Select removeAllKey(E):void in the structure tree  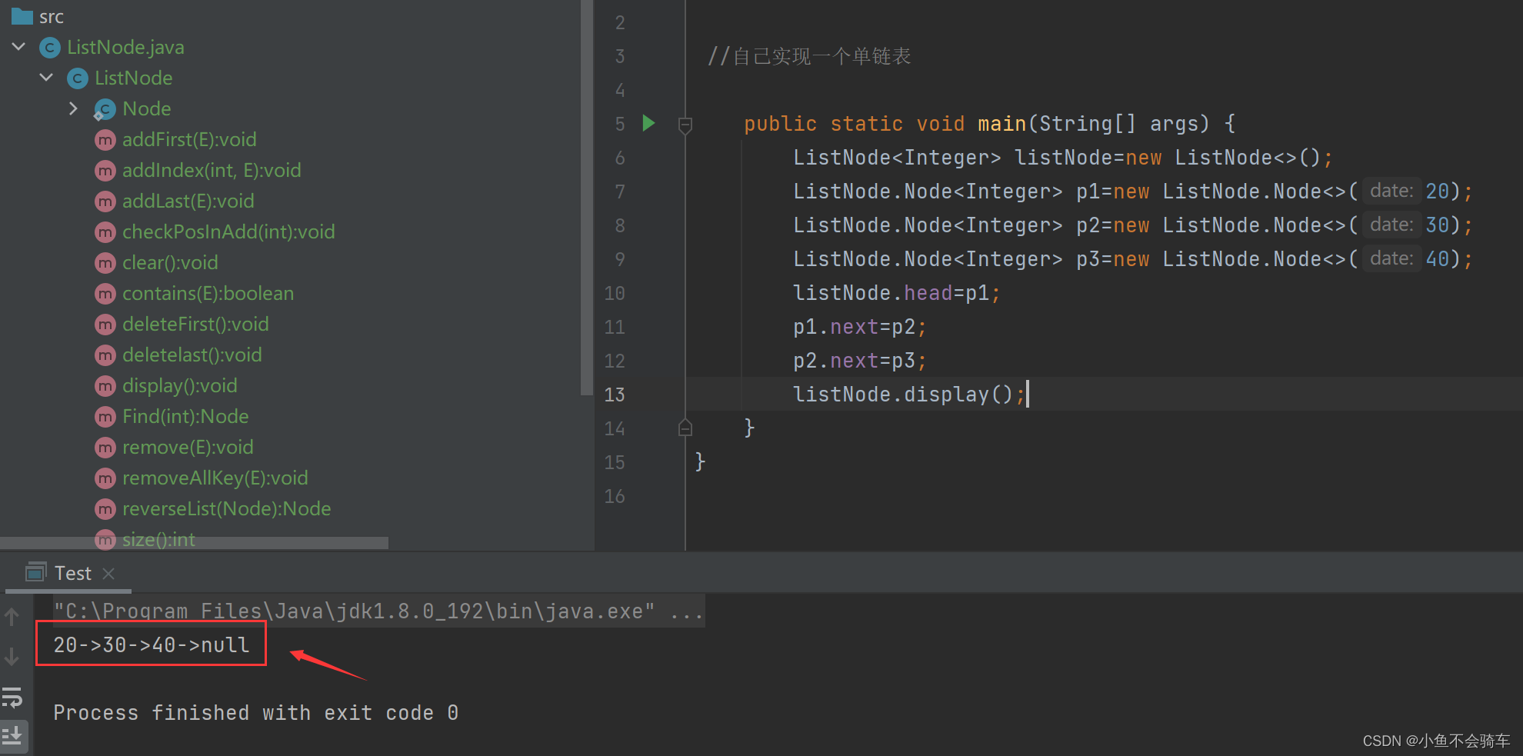(215, 478)
